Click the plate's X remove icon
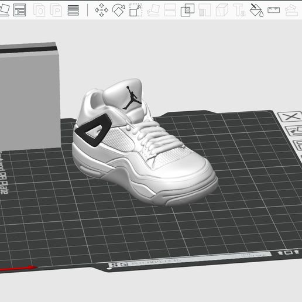Viewport: 302px width, 302px height. pos(291,116)
